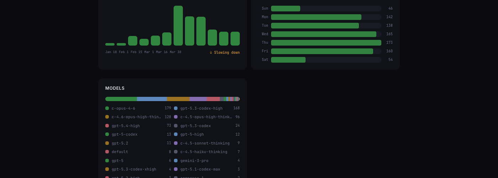Click the blue dot beside gpt-5.3-codex-high

(176, 108)
